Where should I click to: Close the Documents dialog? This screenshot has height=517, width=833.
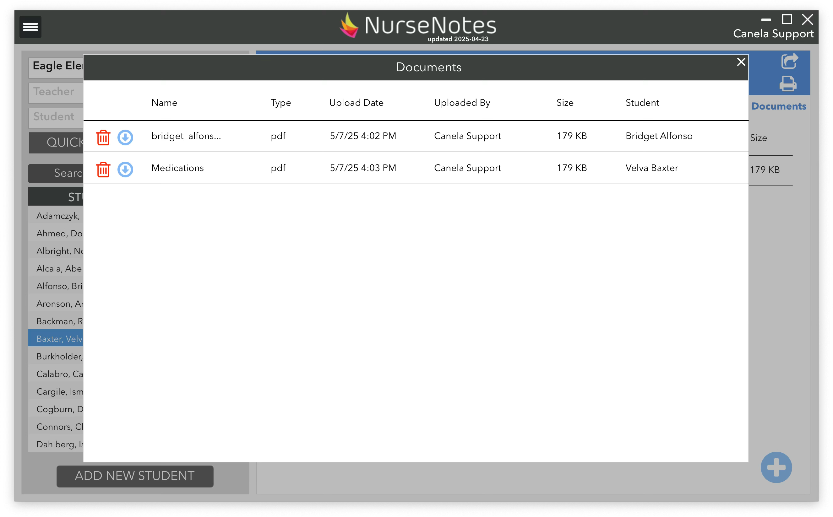(x=741, y=62)
